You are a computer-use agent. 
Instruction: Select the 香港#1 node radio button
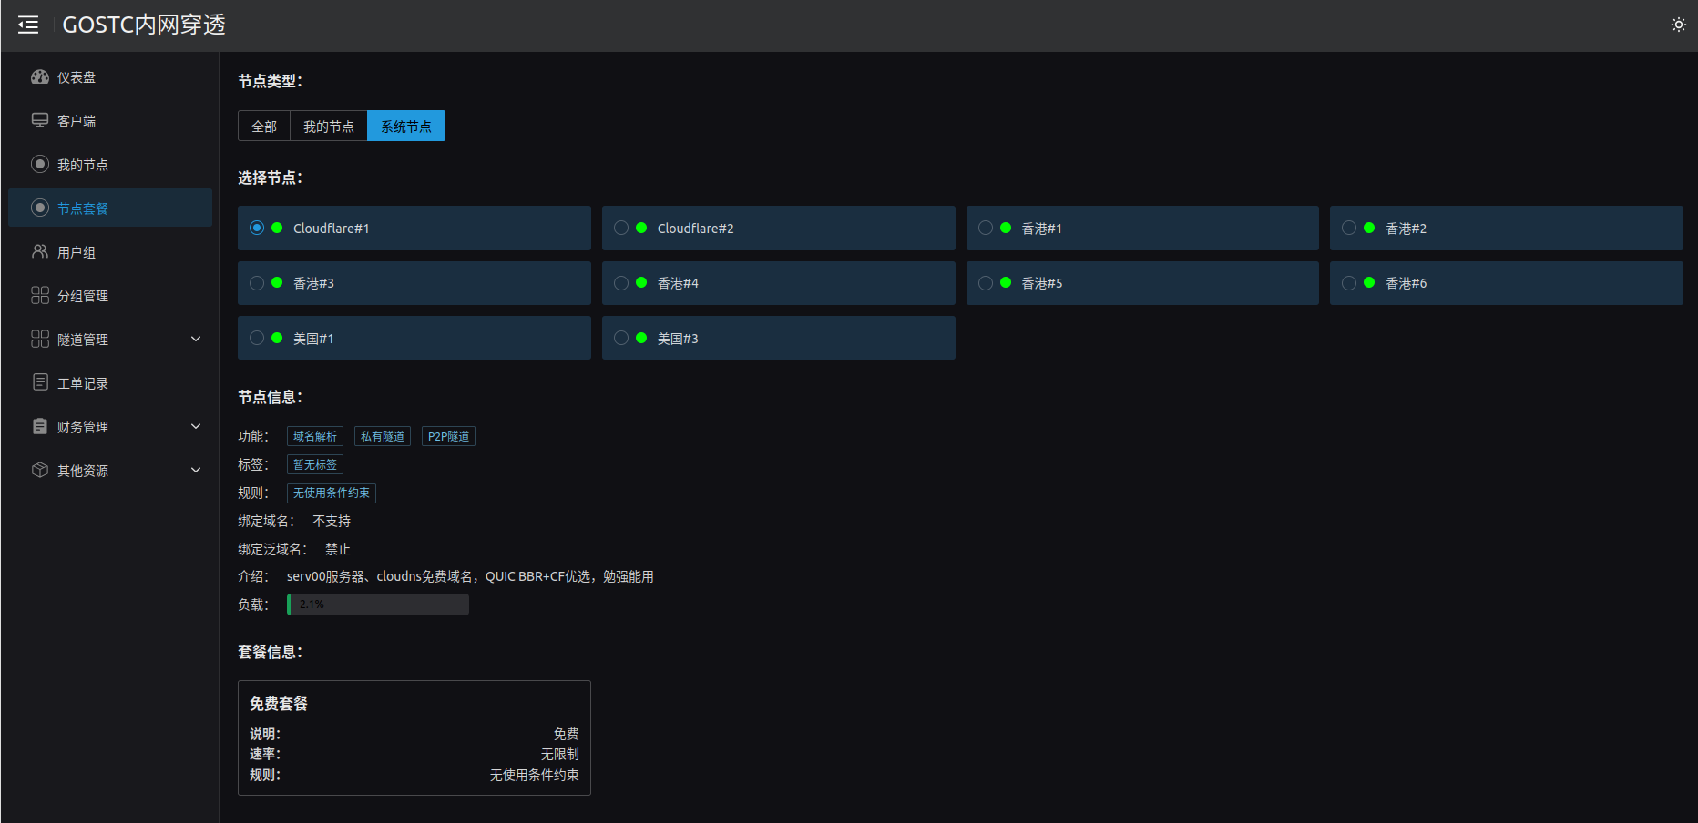click(x=986, y=228)
